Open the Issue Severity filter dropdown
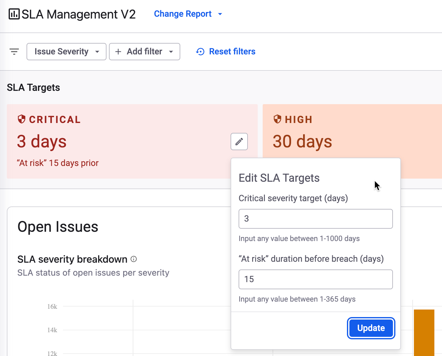442x356 pixels. 66,52
